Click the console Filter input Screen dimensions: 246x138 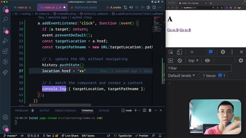pyautogui.click(x=199, y=68)
